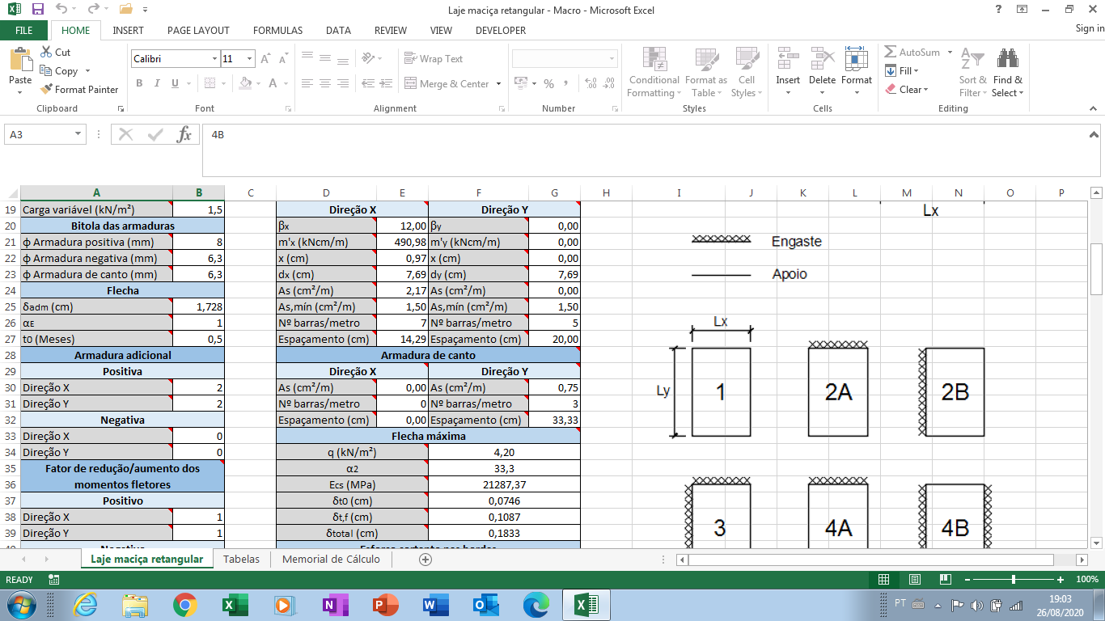1105x621 pixels.
Task: Open the Clear eraser menu
Action: (x=906, y=90)
